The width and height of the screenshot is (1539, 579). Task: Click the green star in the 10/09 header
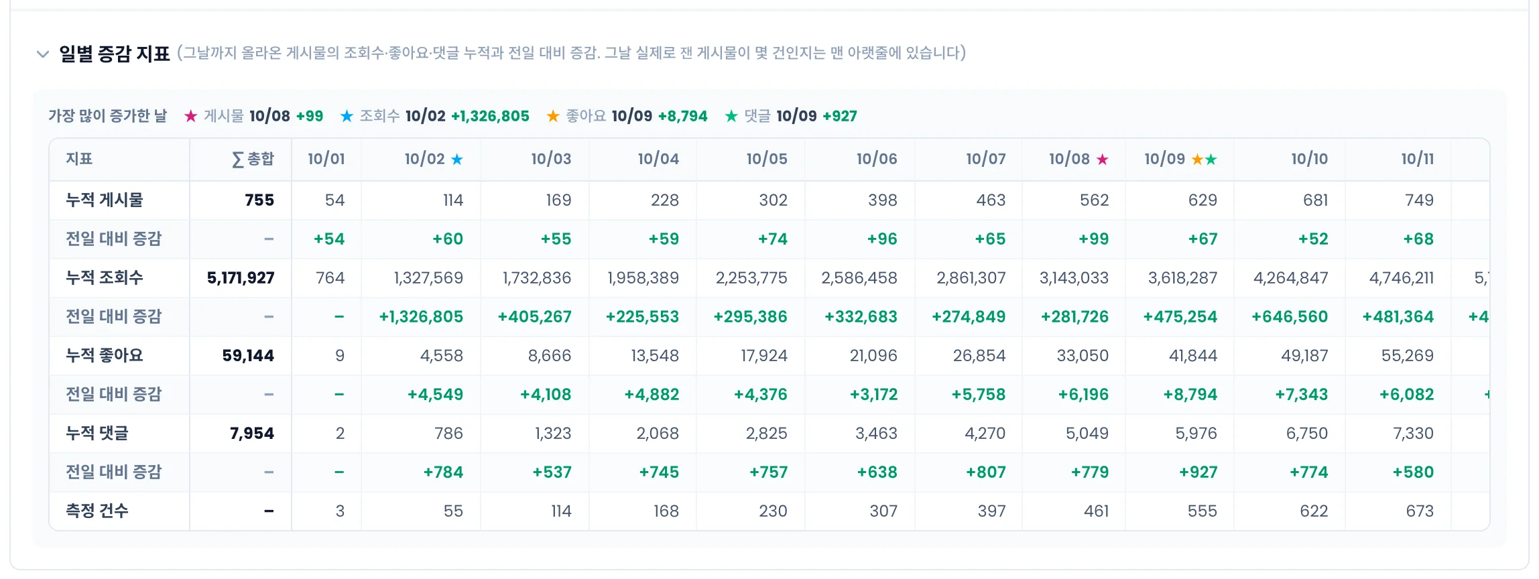tap(1211, 159)
